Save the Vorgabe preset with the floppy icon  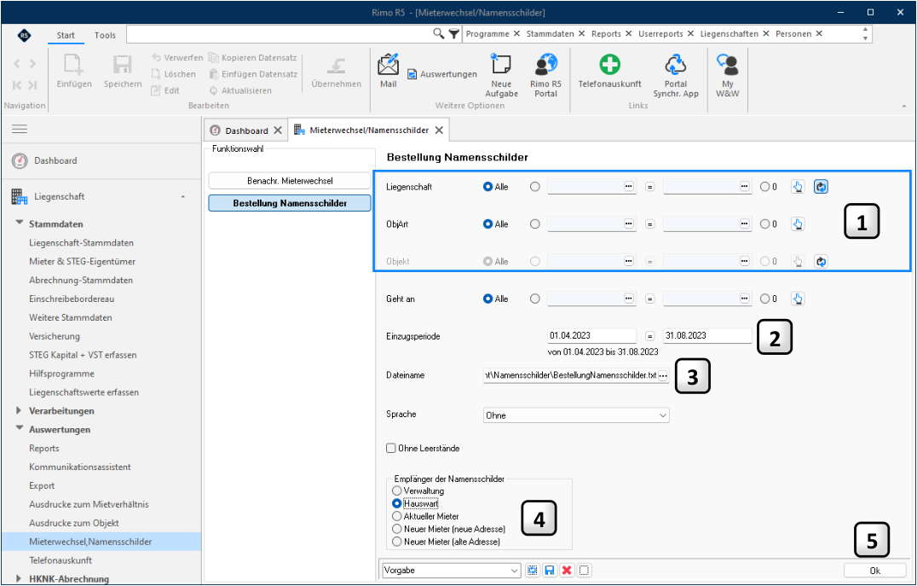(549, 570)
